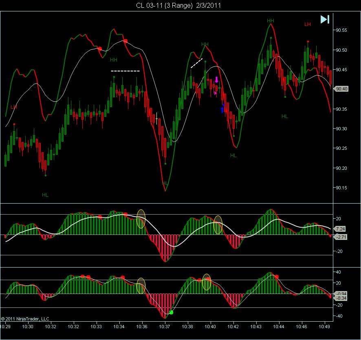This screenshot has width=361, height=340.
Task: Click the 10:44 time axis label
Action: coord(279,327)
